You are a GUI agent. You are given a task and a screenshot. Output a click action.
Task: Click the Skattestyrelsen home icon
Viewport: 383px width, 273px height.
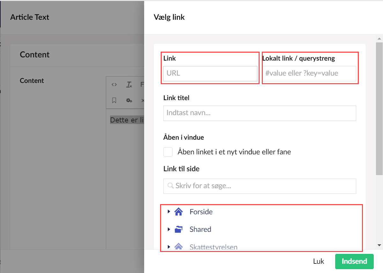(179, 247)
